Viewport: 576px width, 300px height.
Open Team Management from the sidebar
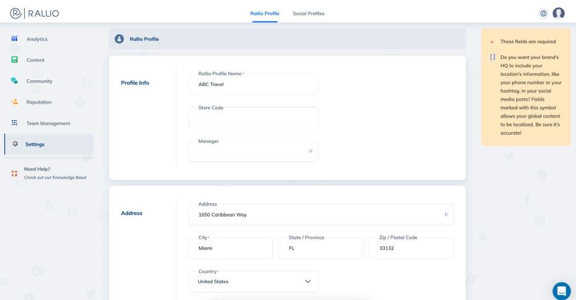(48, 123)
